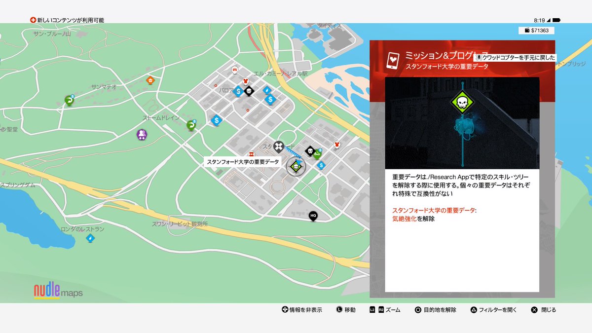The height and width of the screenshot is (333, 592).
Task: Select the orange house icon near サンマテオ
Action: [x=150, y=80]
